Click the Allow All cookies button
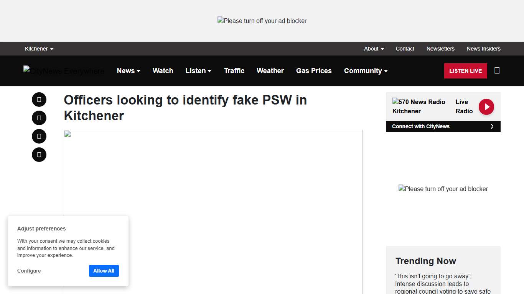The image size is (524, 294). 104,271
